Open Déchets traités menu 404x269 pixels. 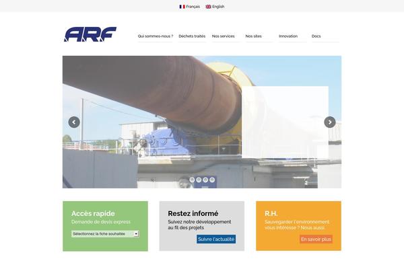pyautogui.click(x=192, y=36)
